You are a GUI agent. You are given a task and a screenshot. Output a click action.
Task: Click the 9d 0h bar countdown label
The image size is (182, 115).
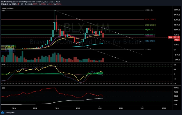(177, 40)
